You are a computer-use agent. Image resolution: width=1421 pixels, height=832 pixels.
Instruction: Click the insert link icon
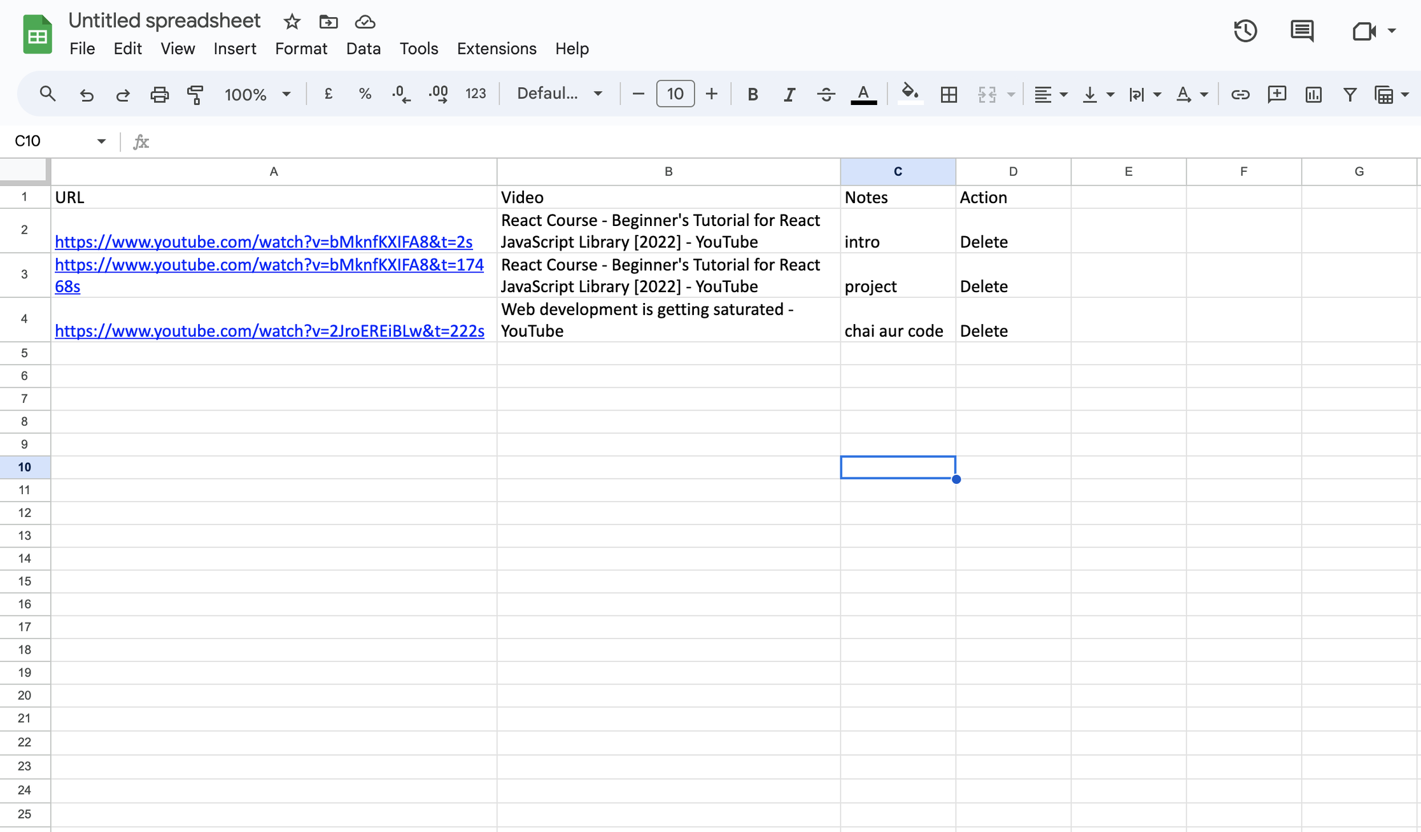click(x=1240, y=94)
